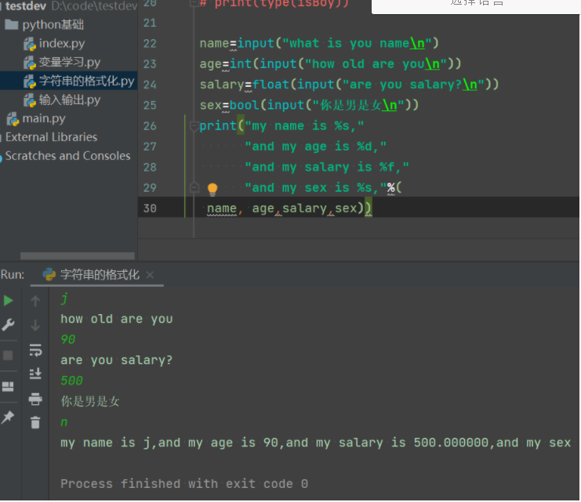
Task: Expand External Libraries node
Action: click(x=51, y=137)
